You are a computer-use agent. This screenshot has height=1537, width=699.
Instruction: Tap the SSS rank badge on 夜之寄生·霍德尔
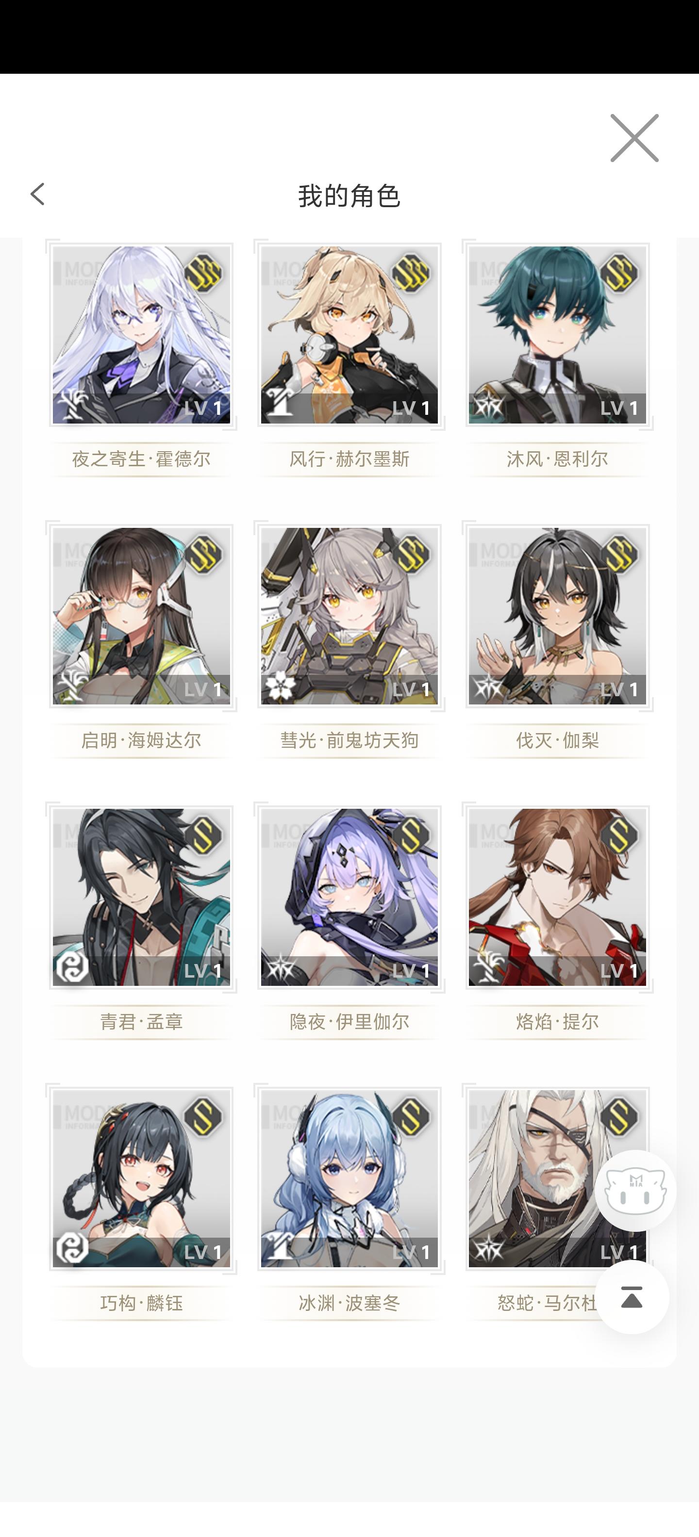click(203, 273)
